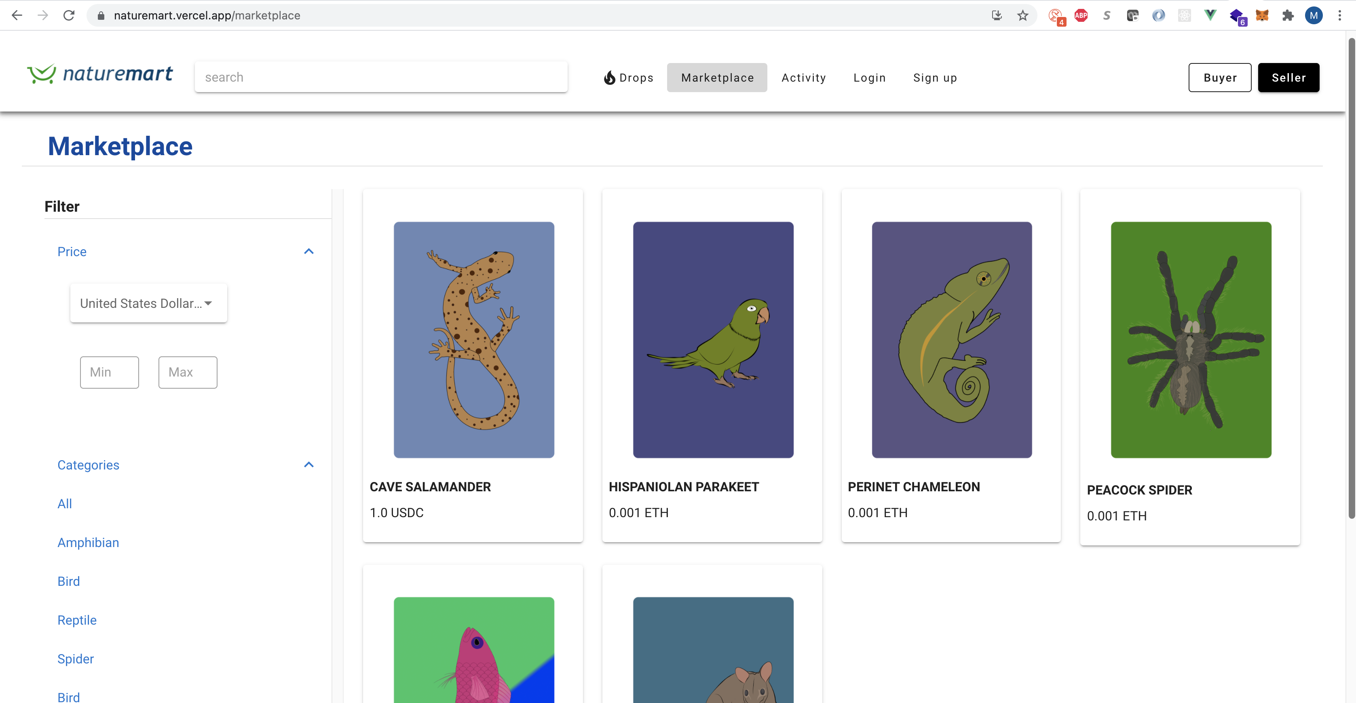
Task: Open browser extensions puzzle icon
Action: click(1288, 15)
